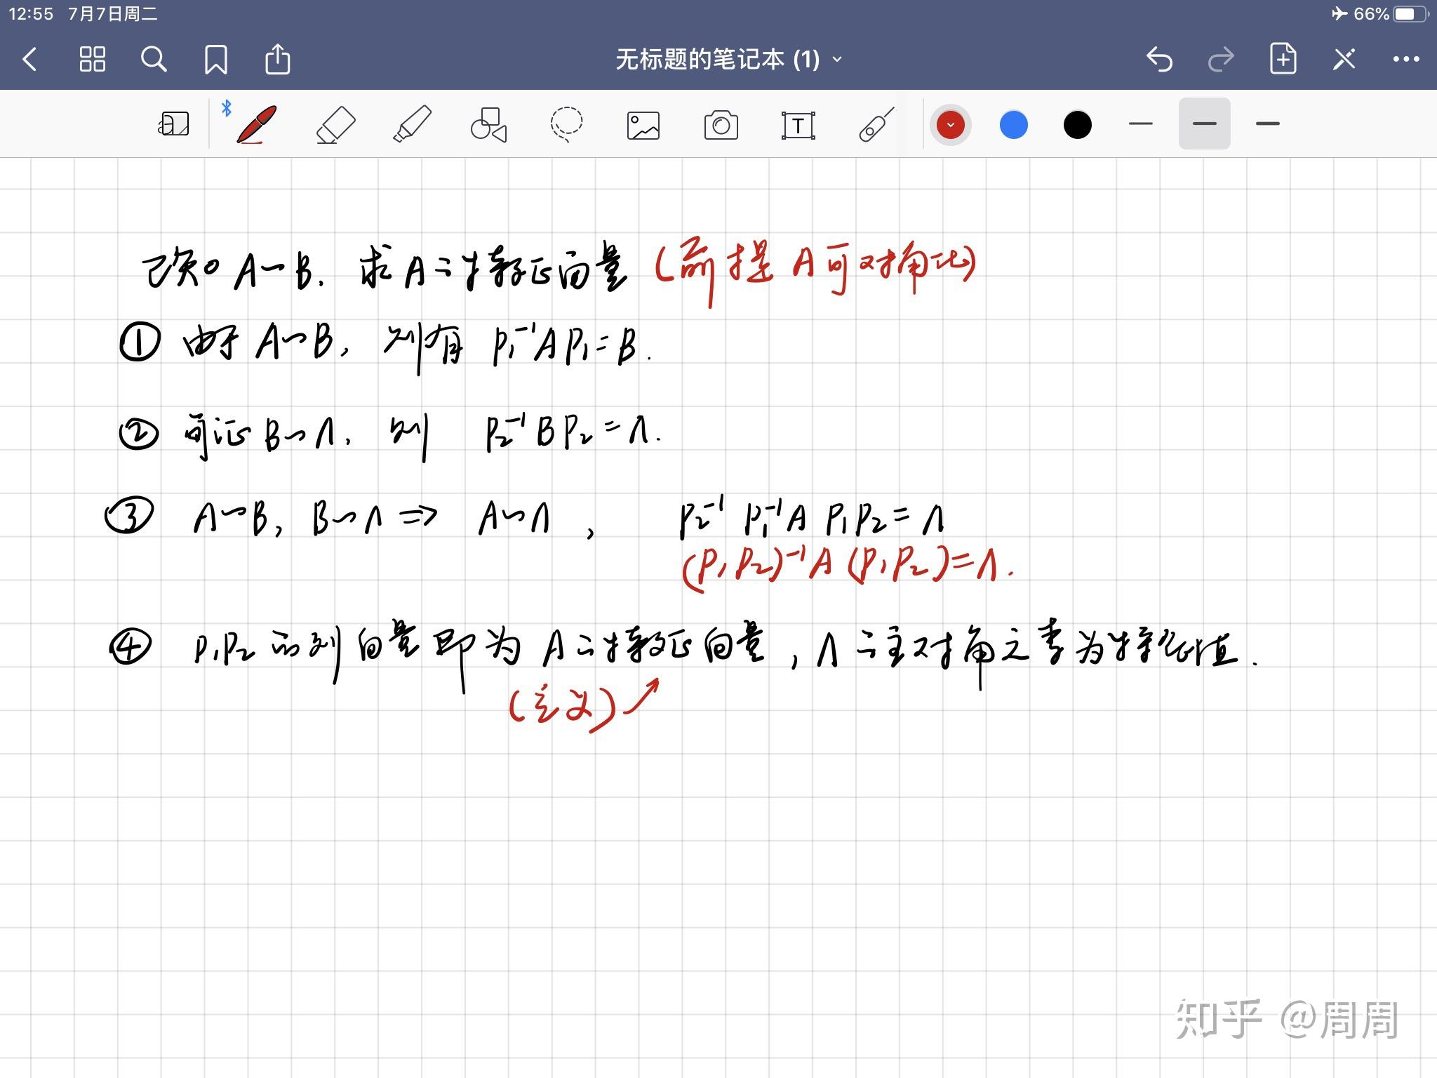
Task: Open the Camera tool
Action: tap(721, 125)
